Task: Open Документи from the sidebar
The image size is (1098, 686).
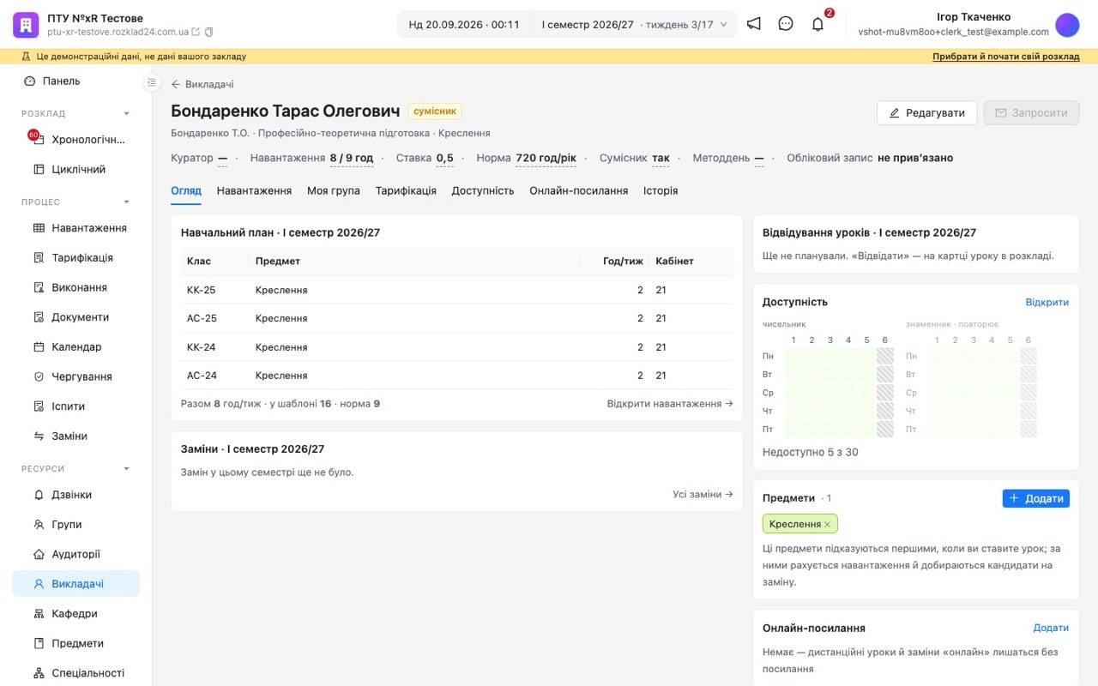Action: [75, 317]
